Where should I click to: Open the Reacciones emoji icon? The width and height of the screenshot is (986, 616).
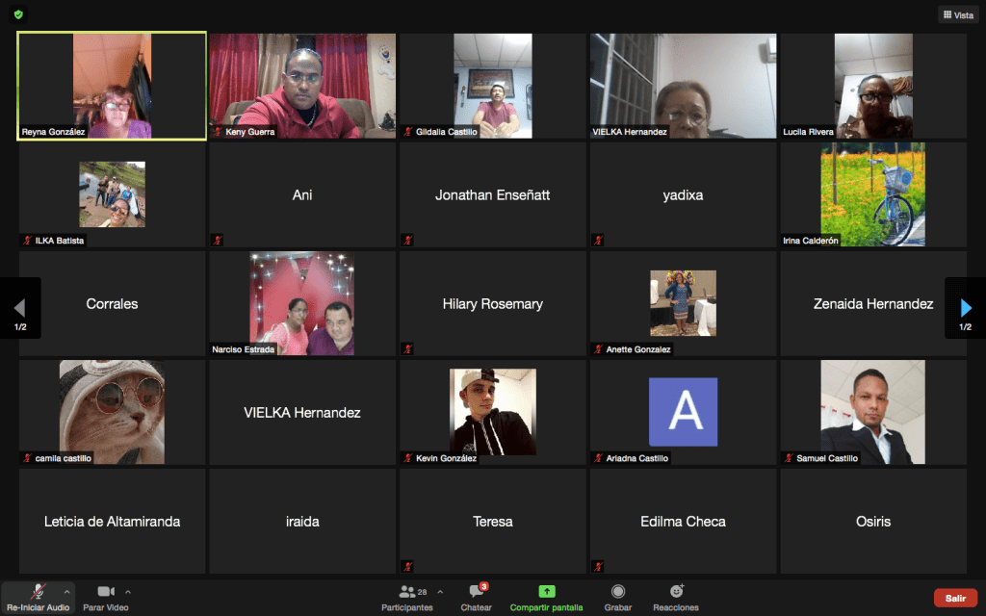pos(675,592)
